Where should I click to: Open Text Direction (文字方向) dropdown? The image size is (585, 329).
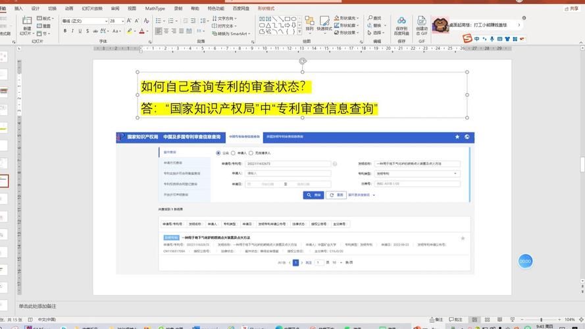[224, 18]
